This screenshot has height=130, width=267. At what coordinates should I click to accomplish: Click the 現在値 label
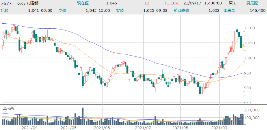83,3
